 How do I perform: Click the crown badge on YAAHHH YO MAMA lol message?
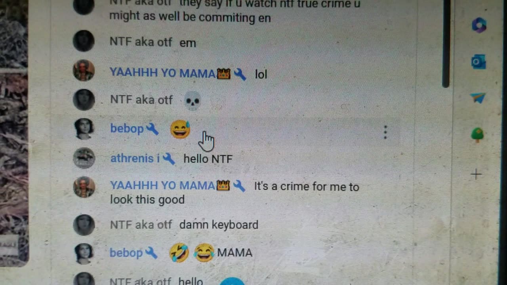click(x=224, y=74)
